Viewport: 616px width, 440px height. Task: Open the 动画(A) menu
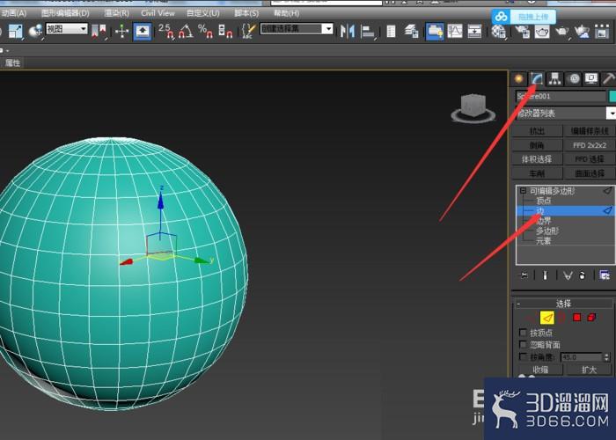pos(12,13)
